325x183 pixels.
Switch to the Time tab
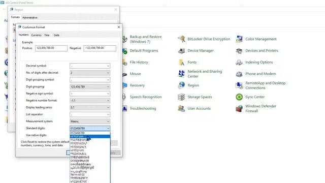[47, 35]
